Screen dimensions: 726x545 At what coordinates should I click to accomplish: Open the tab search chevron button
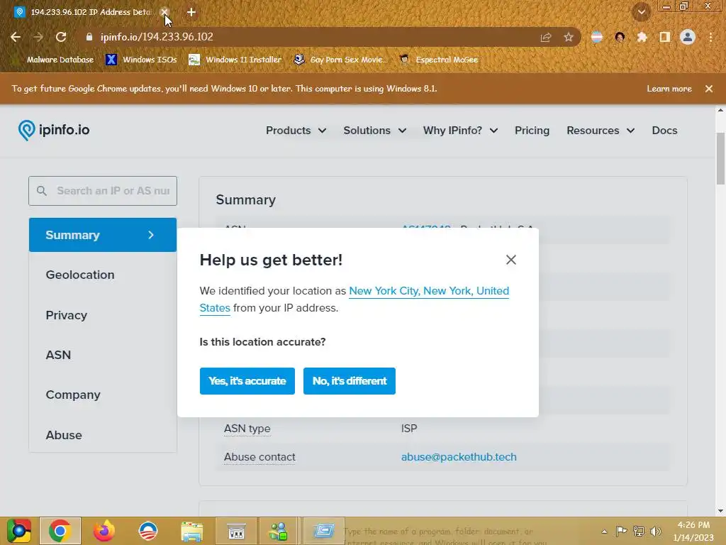[x=641, y=12]
